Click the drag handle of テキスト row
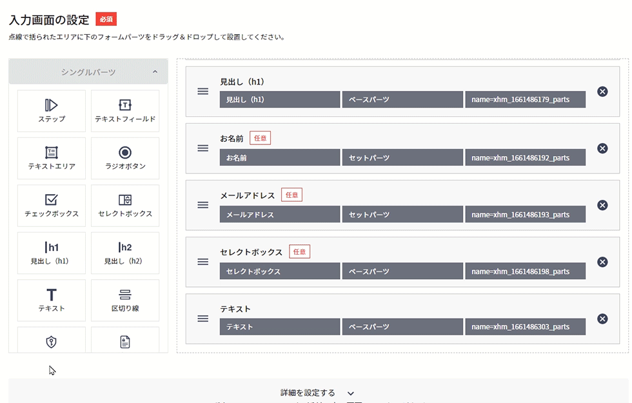 click(x=202, y=319)
